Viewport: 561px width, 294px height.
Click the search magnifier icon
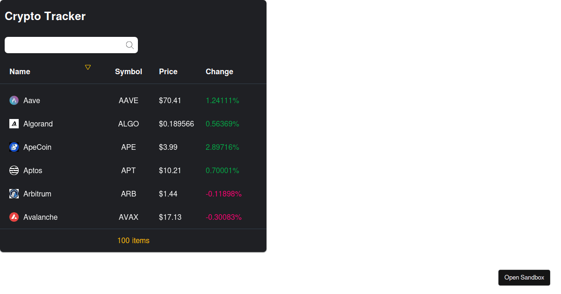click(129, 45)
